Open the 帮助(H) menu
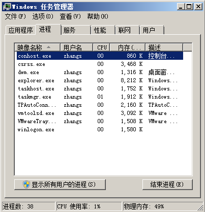The image size is (205, 212). [98, 16]
